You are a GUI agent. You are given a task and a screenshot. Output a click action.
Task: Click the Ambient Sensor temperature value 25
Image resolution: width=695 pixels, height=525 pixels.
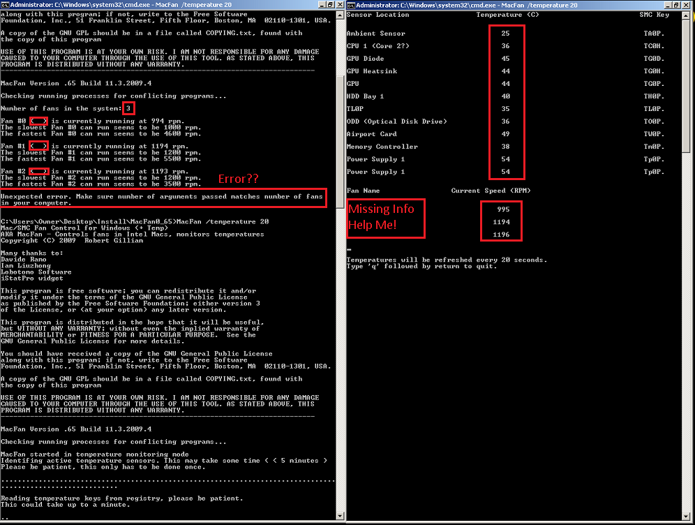[x=505, y=34]
